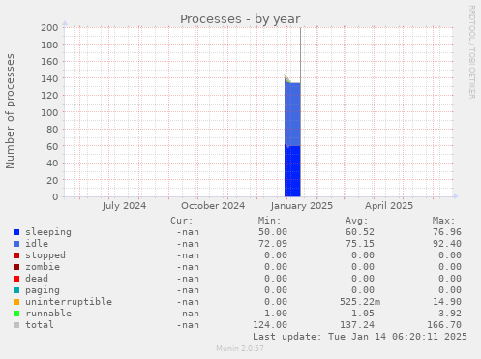481x359 pixels.
Task: Click the 'Cur:' column header
Action: (x=182, y=221)
